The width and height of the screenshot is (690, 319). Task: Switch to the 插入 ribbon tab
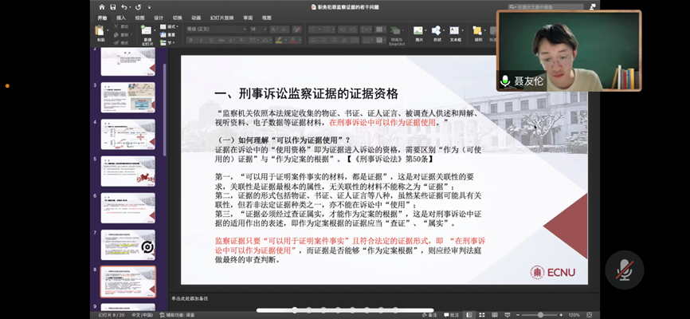point(121,17)
